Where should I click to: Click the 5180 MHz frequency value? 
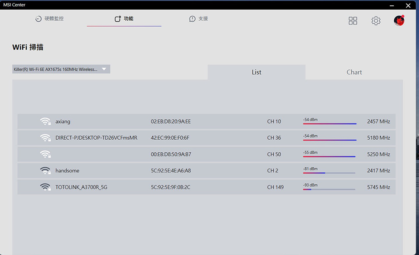point(378,138)
